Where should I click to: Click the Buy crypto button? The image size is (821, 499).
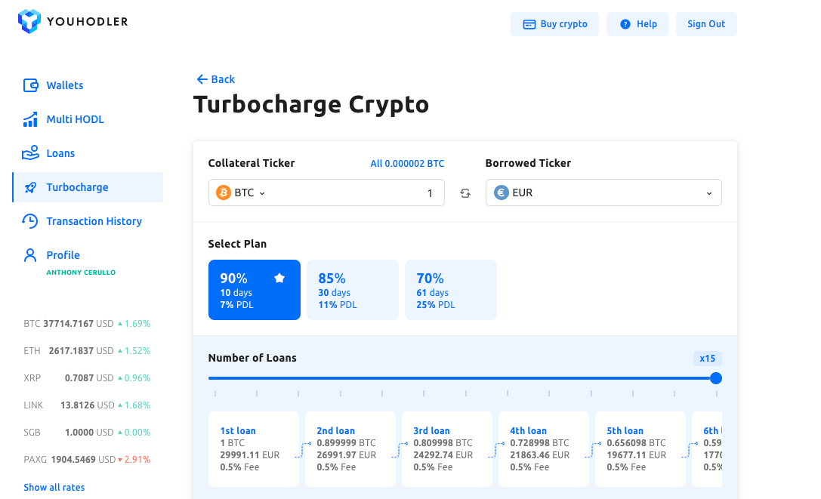[x=555, y=24]
